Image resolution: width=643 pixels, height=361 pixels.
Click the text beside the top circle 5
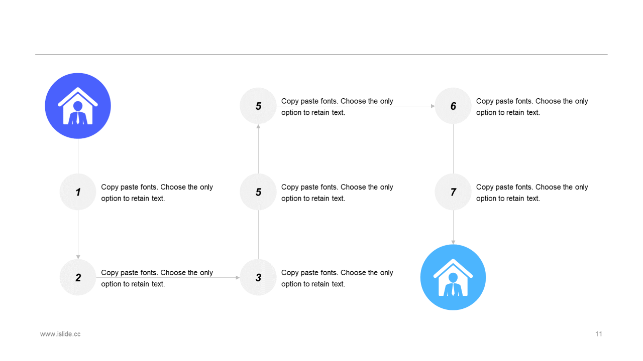pyautogui.click(x=337, y=107)
